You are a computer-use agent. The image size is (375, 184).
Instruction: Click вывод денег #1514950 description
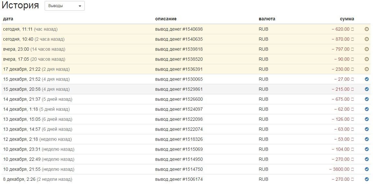pyautogui.click(x=179, y=159)
